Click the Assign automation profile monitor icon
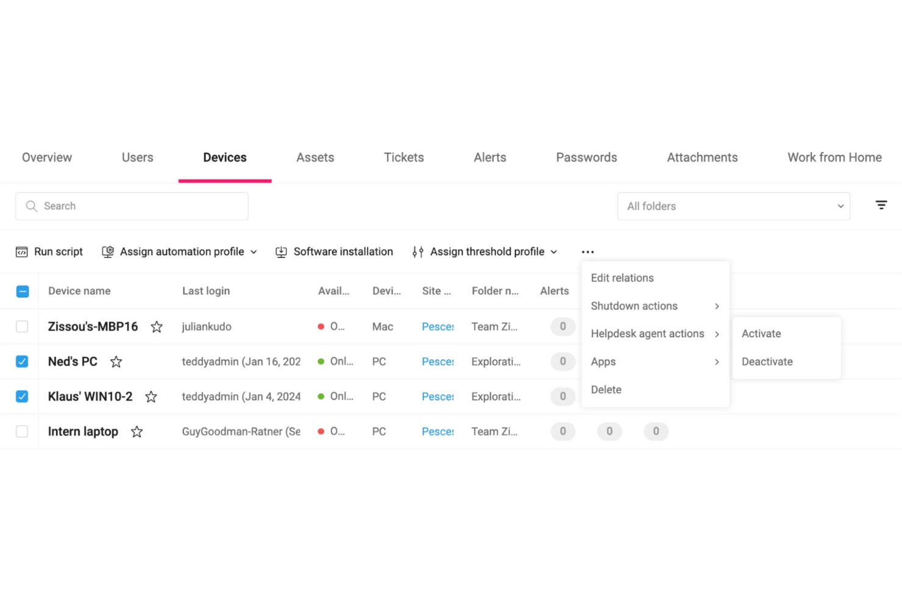This screenshot has height=602, width=902. [108, 251]
